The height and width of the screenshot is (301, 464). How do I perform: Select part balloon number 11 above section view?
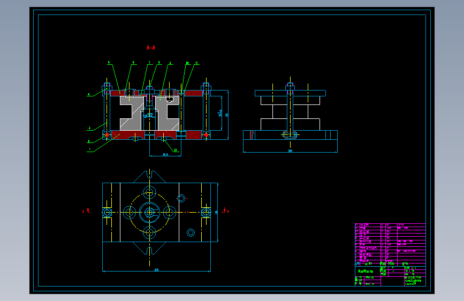click(196, 63)
